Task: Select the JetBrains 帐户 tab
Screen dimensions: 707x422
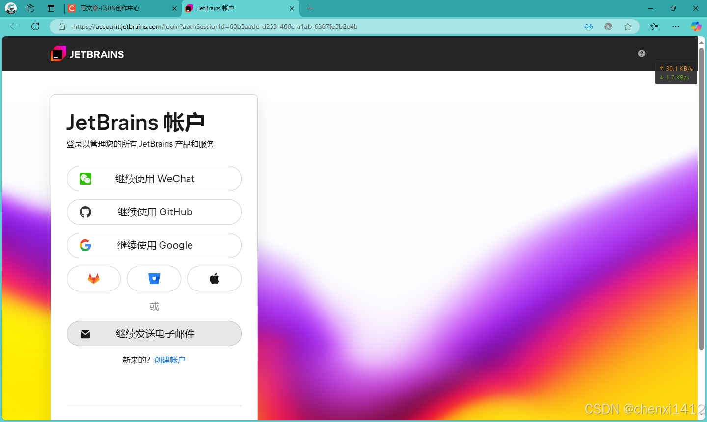Action: [x=241, y=8]
